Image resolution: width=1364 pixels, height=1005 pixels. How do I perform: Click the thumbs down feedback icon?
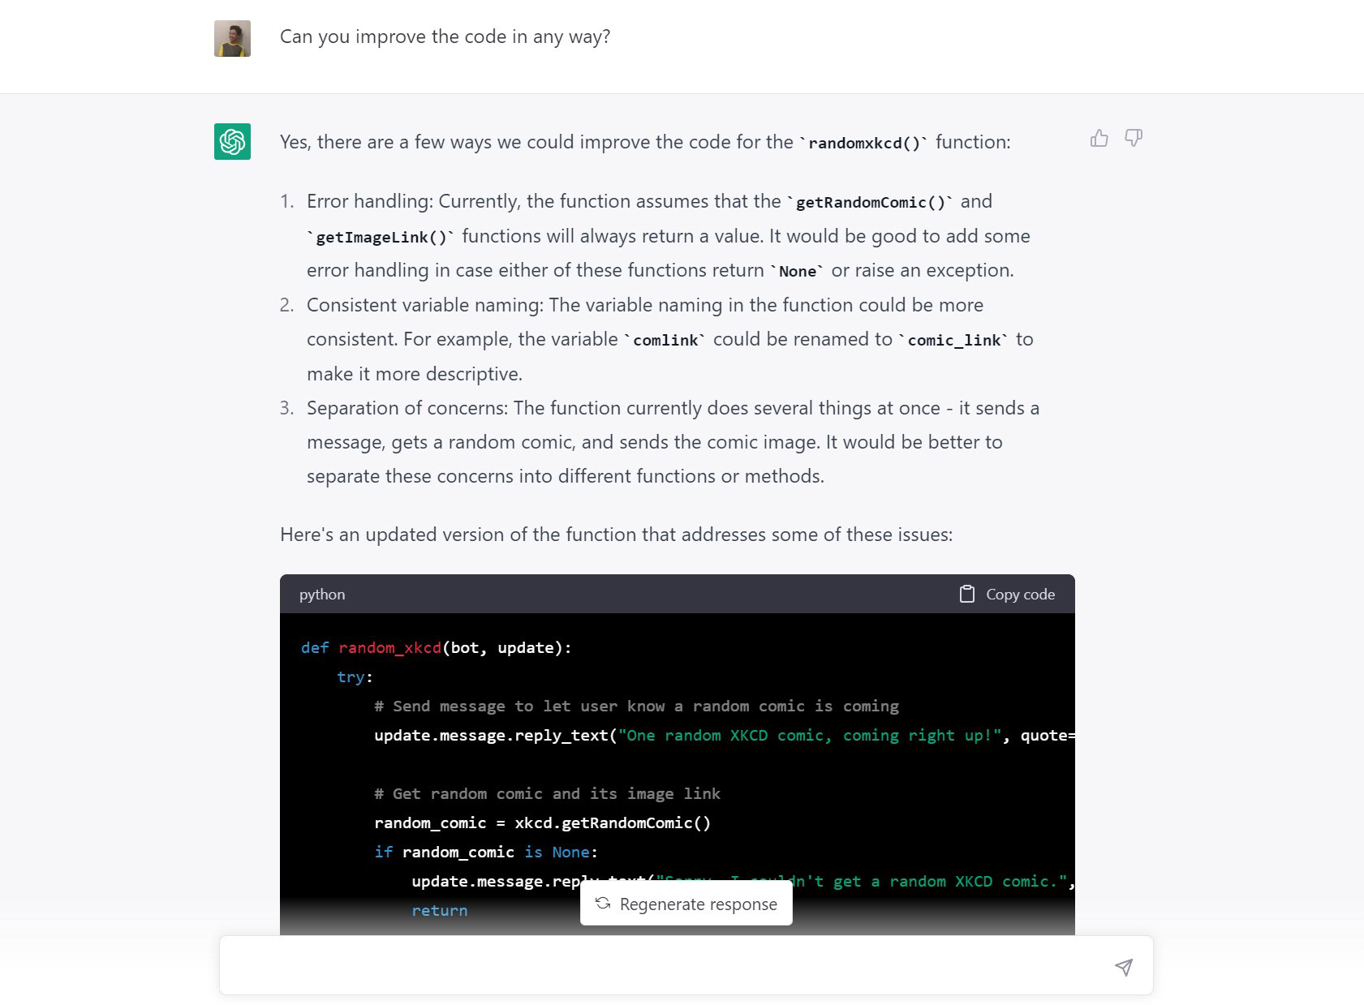click(1134, 139)
